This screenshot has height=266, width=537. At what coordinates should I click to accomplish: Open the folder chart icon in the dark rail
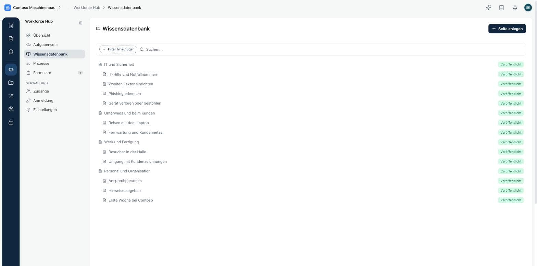11,83
